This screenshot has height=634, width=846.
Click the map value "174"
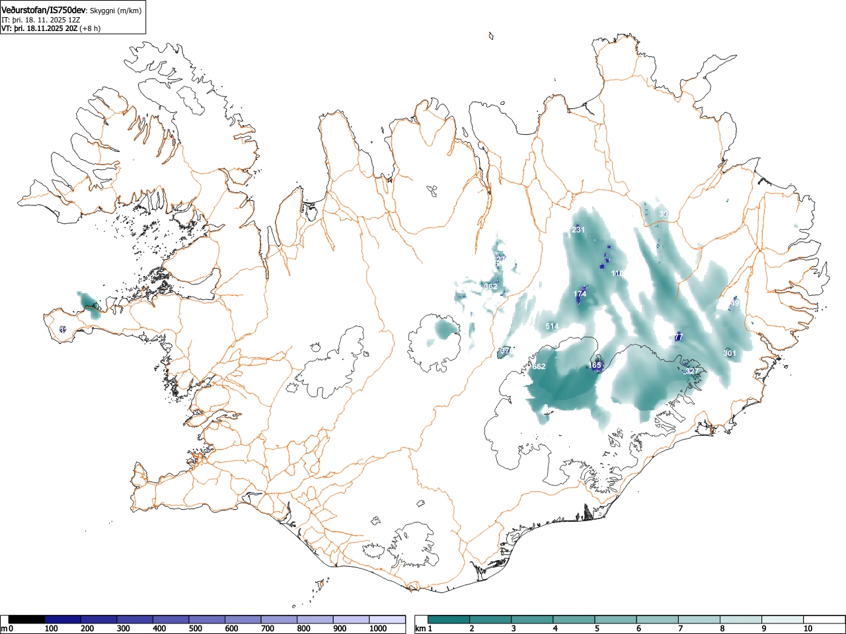pos(580,294)
